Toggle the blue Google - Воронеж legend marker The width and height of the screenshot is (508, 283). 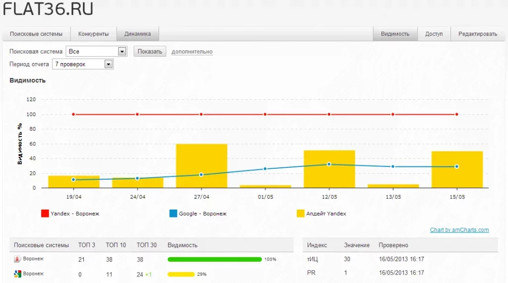click(x=173, y=213)
